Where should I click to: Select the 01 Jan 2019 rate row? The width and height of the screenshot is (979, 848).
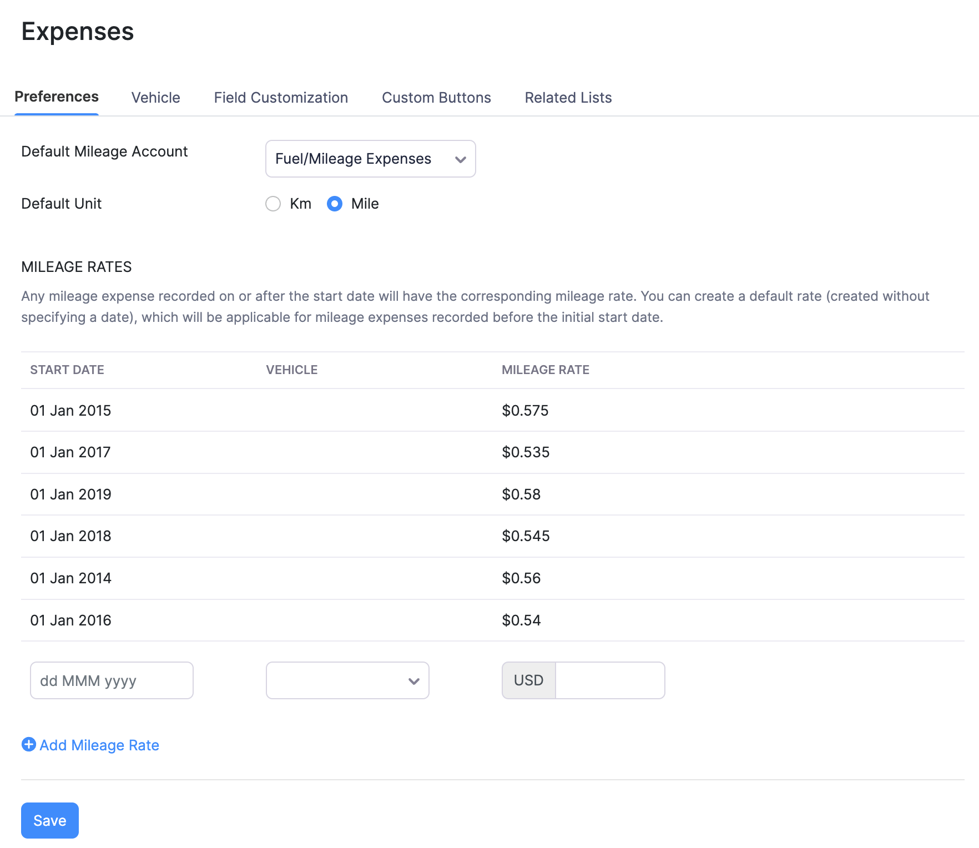[x=277, y=494]
